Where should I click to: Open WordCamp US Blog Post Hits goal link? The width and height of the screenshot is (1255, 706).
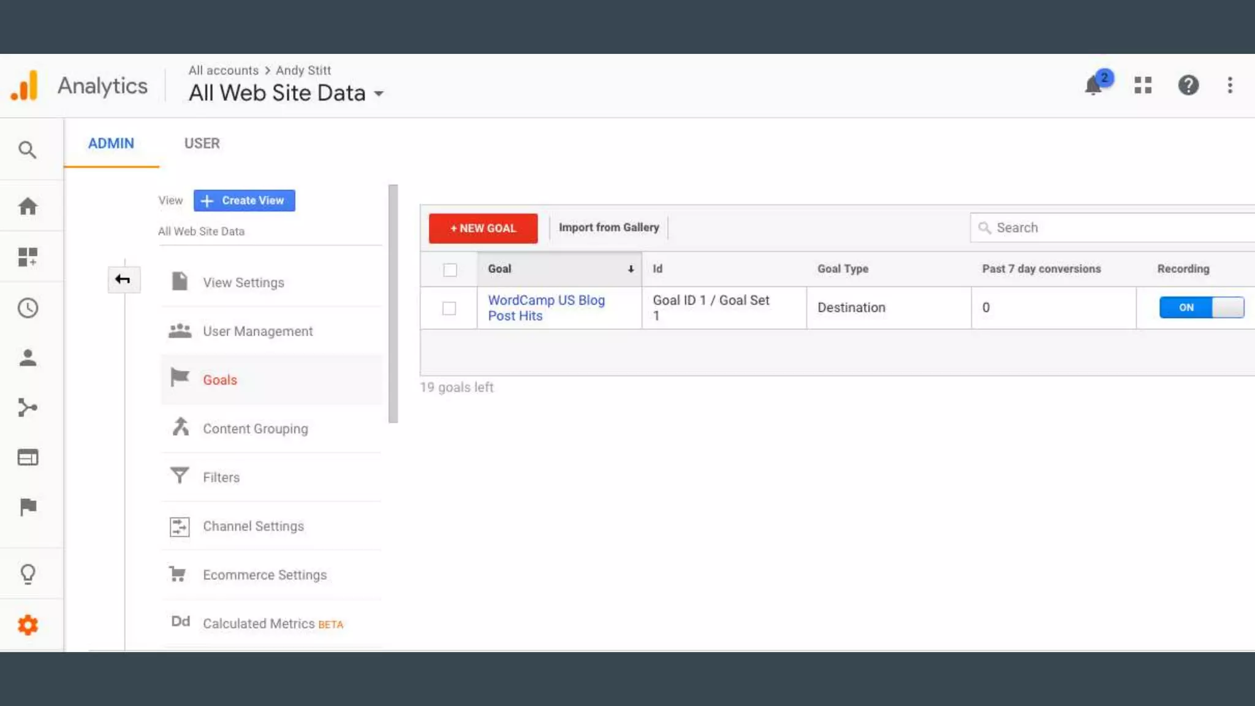click(x=545, y=308)
